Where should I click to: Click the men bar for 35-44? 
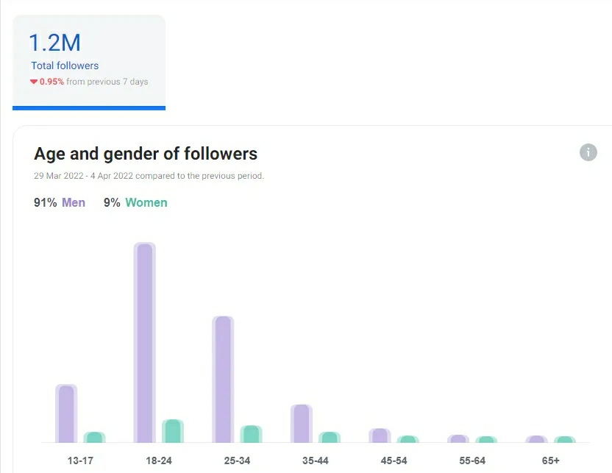302,424
